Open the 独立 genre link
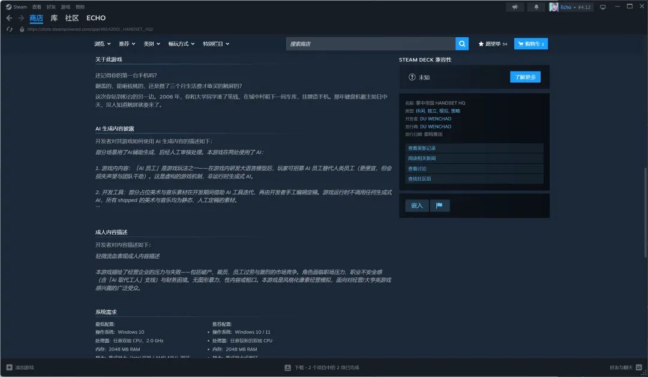Image resolution: width=648 pixels, height=377 pixels. pos(432,111)
